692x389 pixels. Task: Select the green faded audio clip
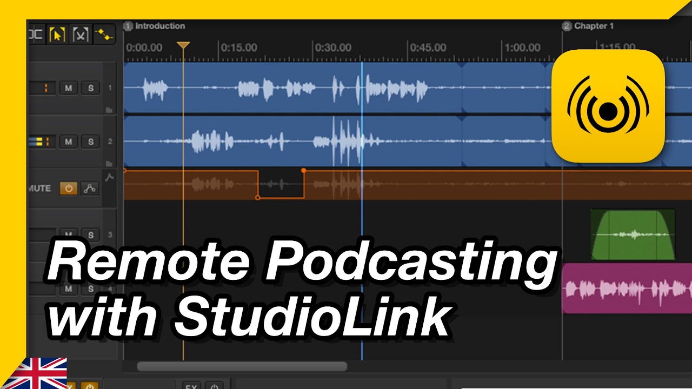[633, 234]
